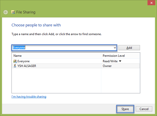Click the Owner permission text
The width and height of the screenshot is (157, 116).
107,66
